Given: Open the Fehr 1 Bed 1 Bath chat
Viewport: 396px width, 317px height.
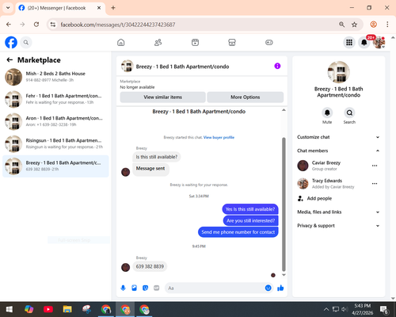Looking at the screenshot, I should pos(55,99).
